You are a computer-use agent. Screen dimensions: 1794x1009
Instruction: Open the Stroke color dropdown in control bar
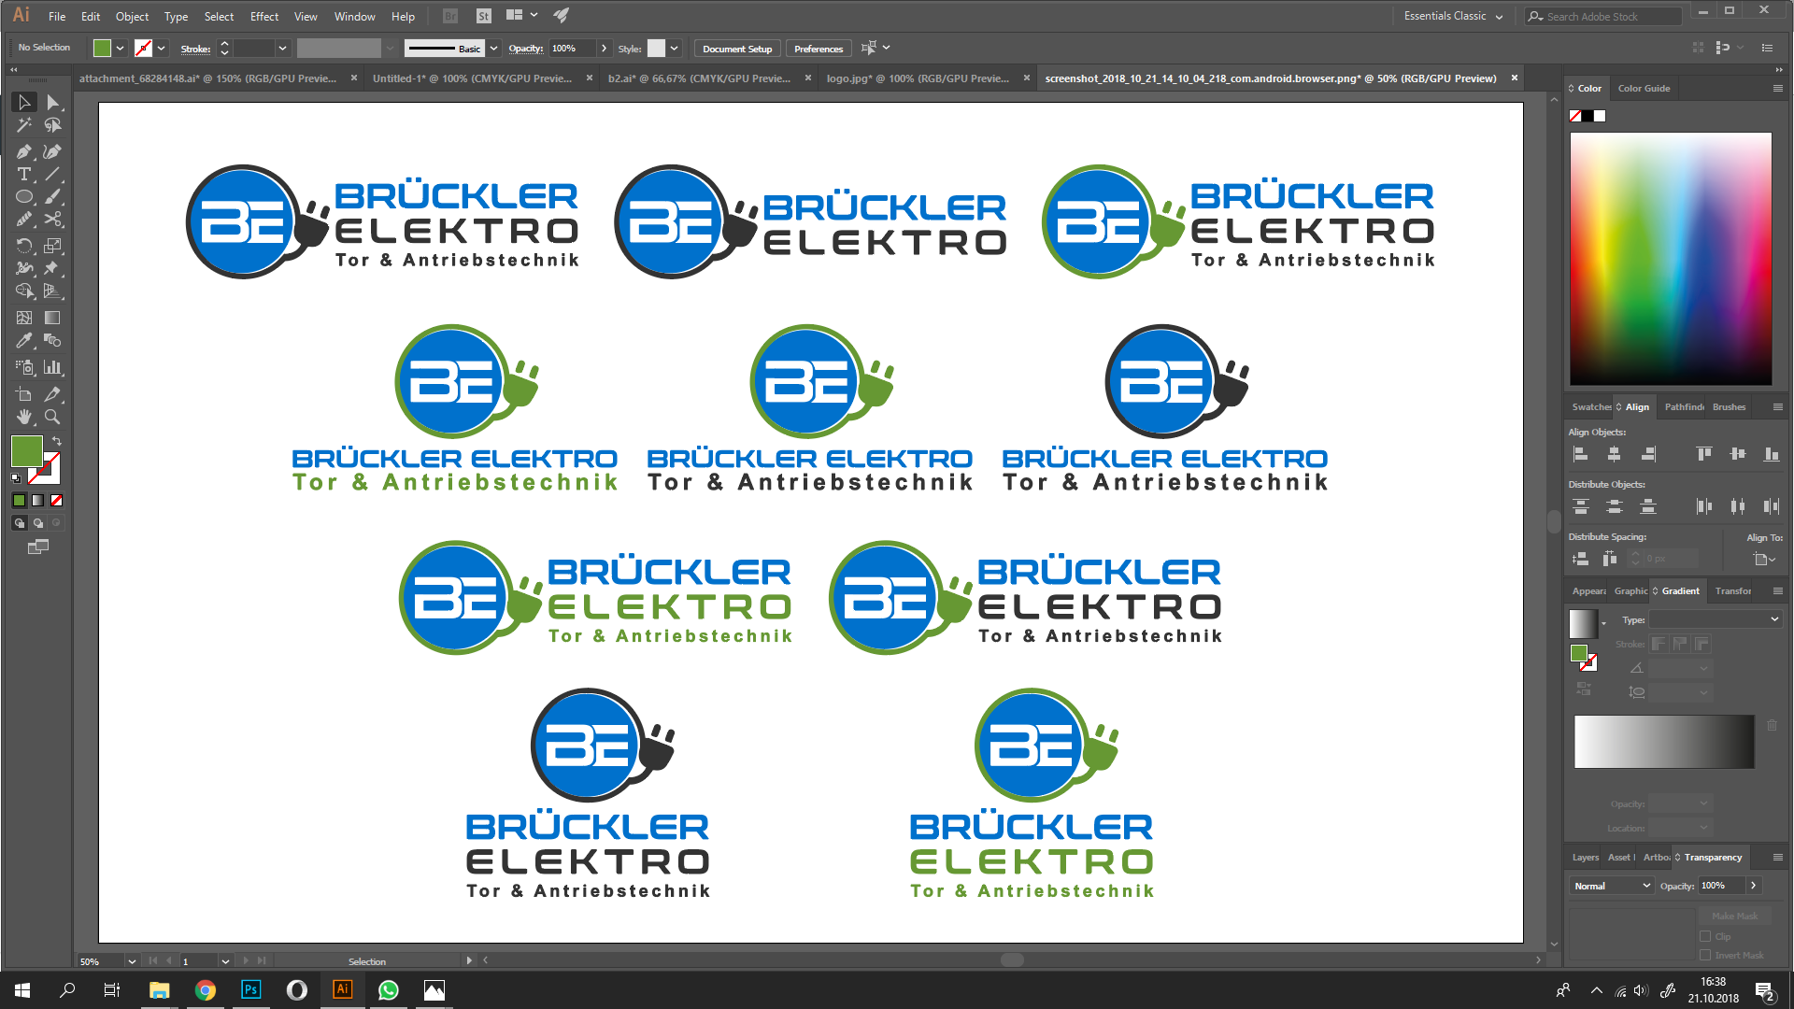click(x=161, y=49)
